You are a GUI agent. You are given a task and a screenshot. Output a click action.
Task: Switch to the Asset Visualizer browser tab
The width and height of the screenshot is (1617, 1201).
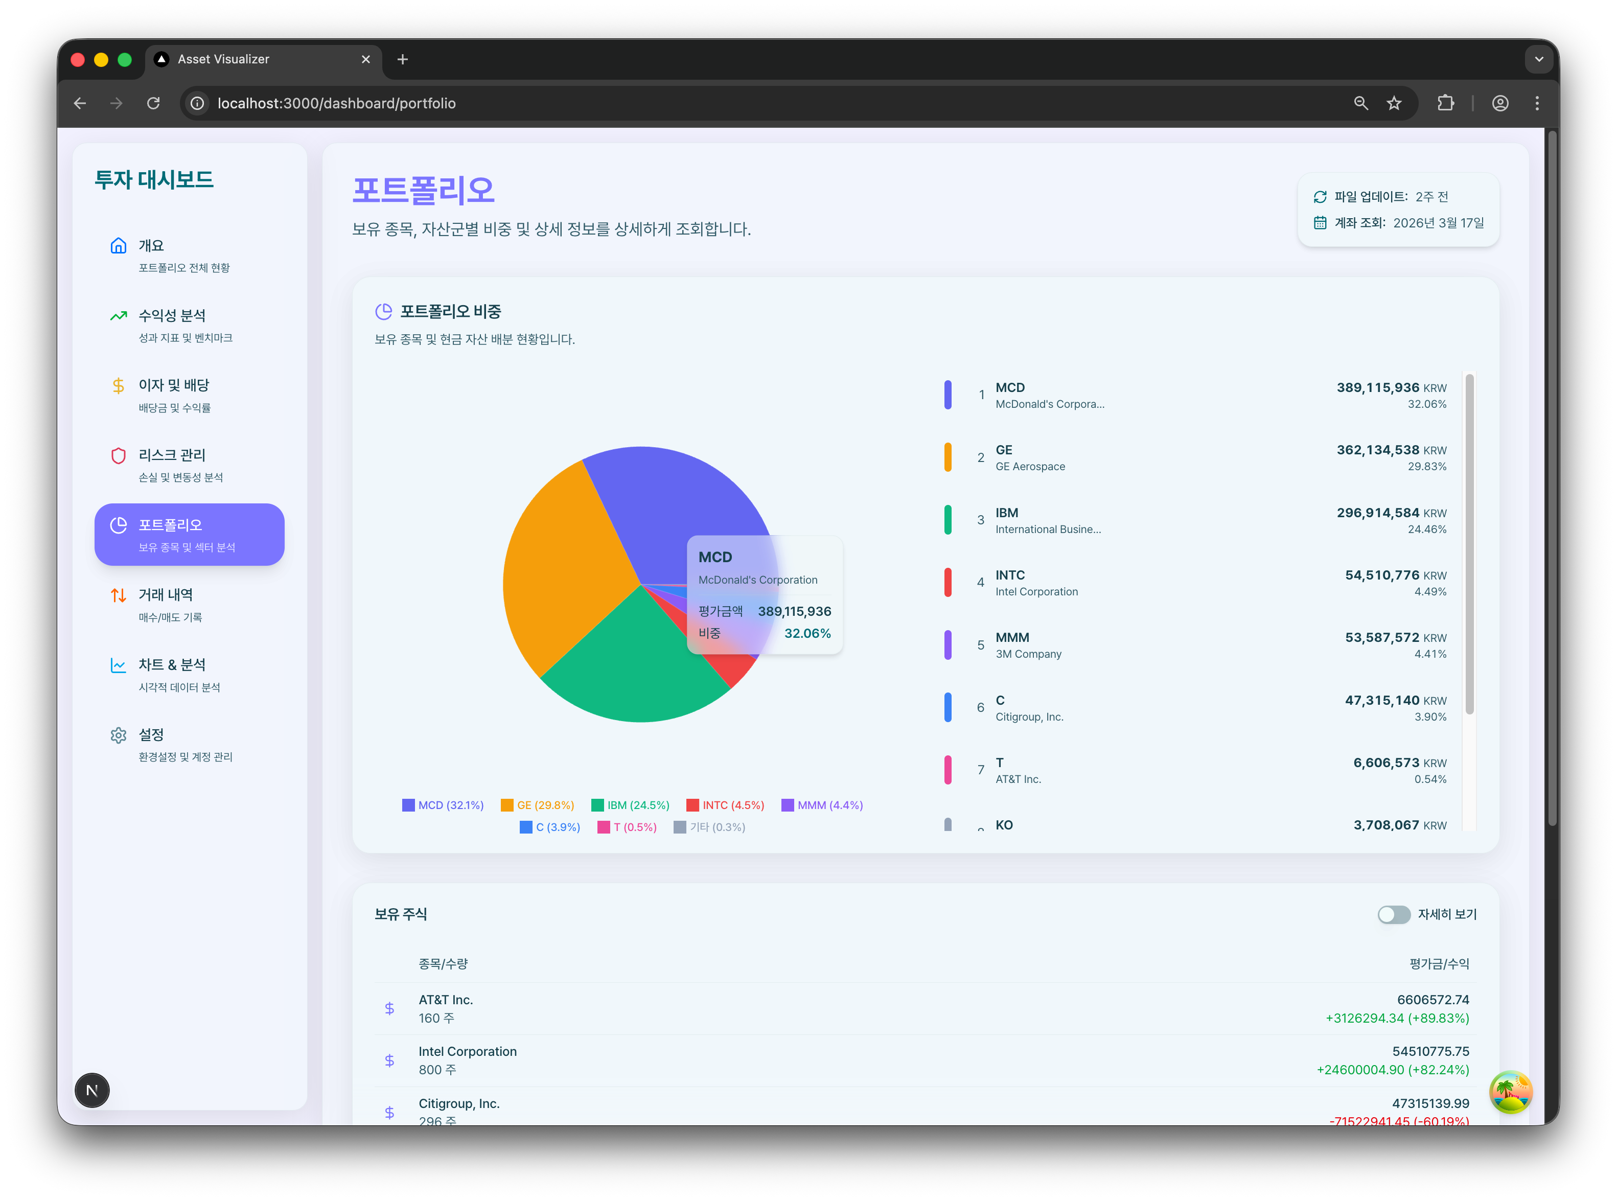(x=223, y=60)
